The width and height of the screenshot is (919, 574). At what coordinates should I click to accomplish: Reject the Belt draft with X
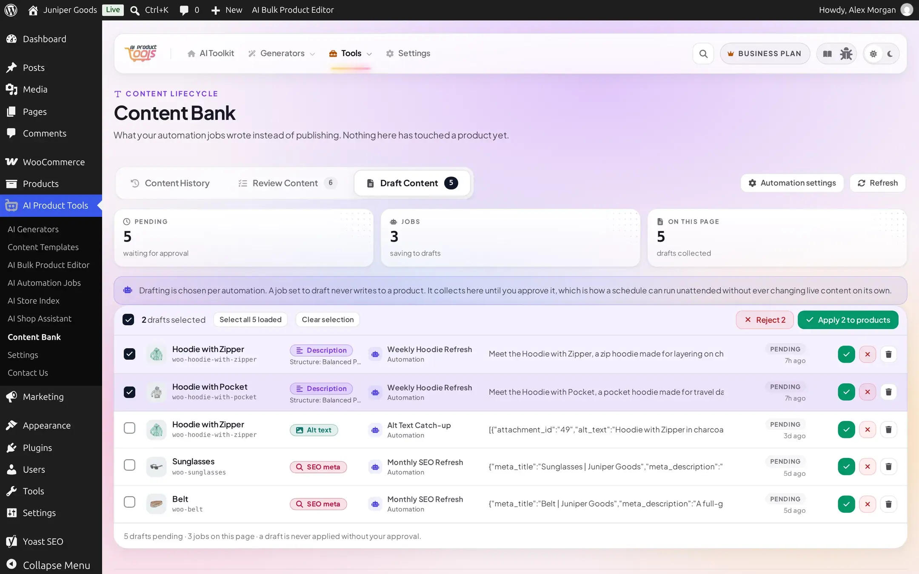867,504
